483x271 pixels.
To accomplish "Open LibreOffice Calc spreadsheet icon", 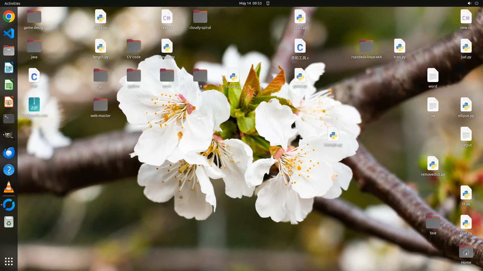I will (x=9, y=85).
